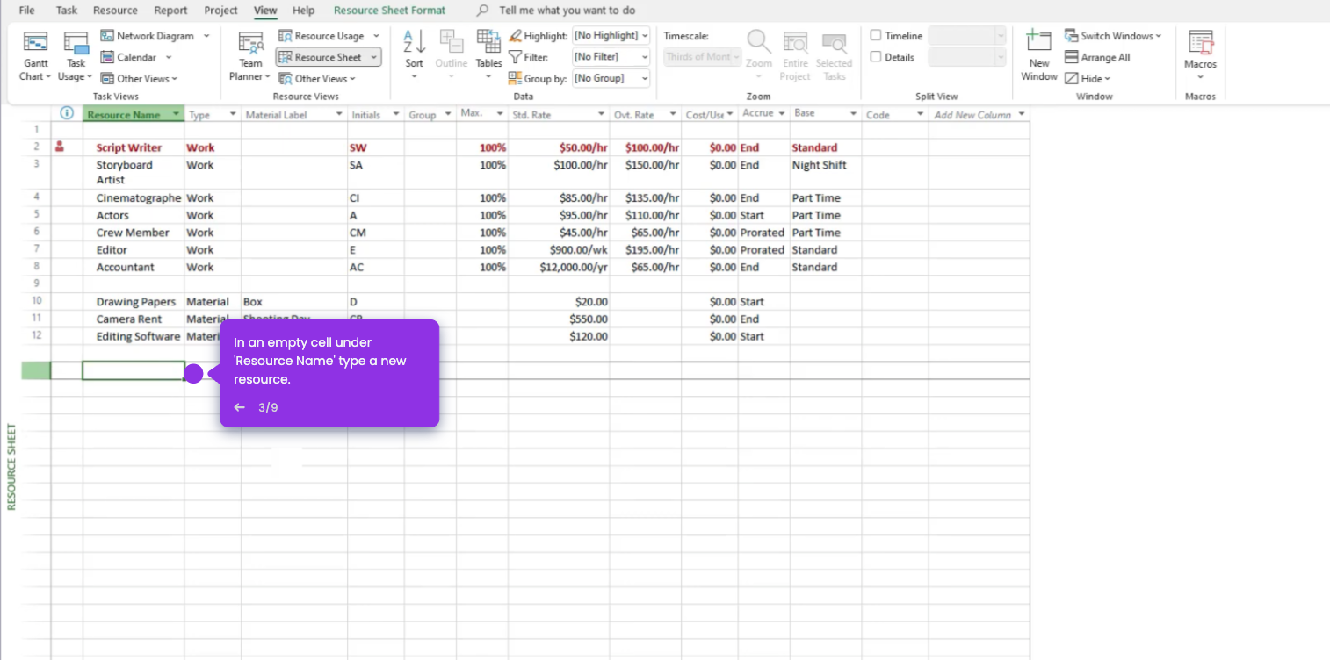Open the Calendar view
The height and width of the screenshot is (660, 1330).
135,57
